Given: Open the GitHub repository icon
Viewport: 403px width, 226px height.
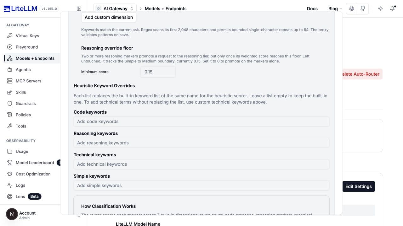Looking at the screenshot, I should point(363,9).
